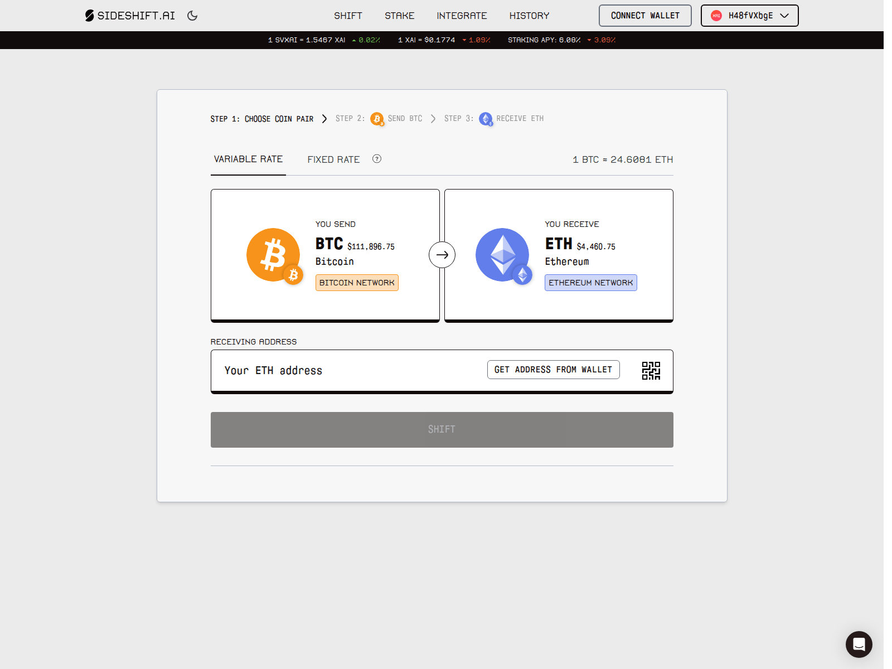Click the fixed rate help question icon
The height and width of the screenshot is (669, 892).
377,159
